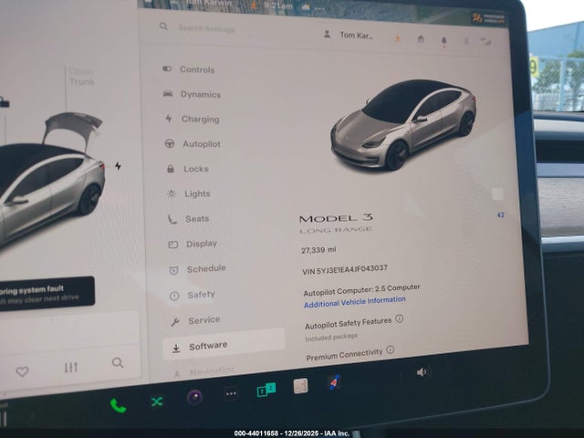584x438 pixels.
Task: Click the VIN 5YJ3E1EA4JF043037 text
Action: click(345, 269)
